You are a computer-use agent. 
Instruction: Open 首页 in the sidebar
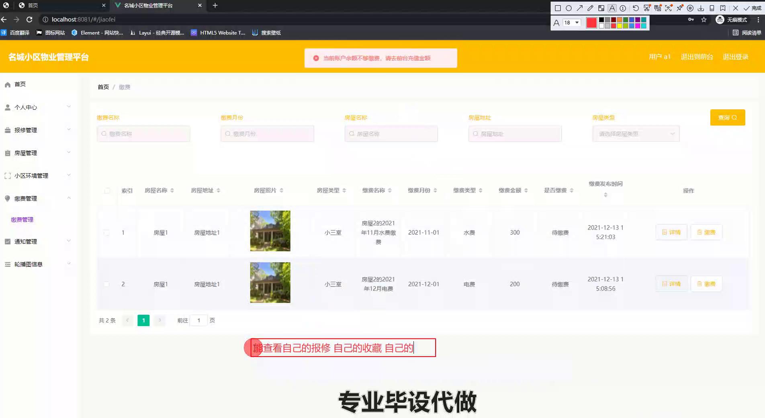[20, 84]
